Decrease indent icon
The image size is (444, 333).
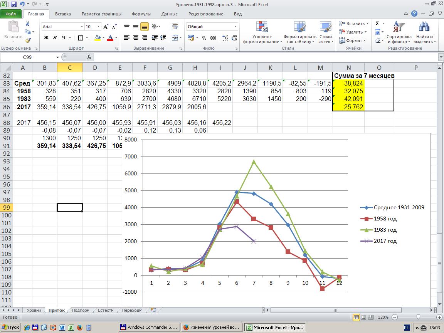coord(155,38)
